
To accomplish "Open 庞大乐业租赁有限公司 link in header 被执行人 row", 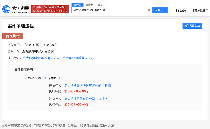I will coord(78,58).
